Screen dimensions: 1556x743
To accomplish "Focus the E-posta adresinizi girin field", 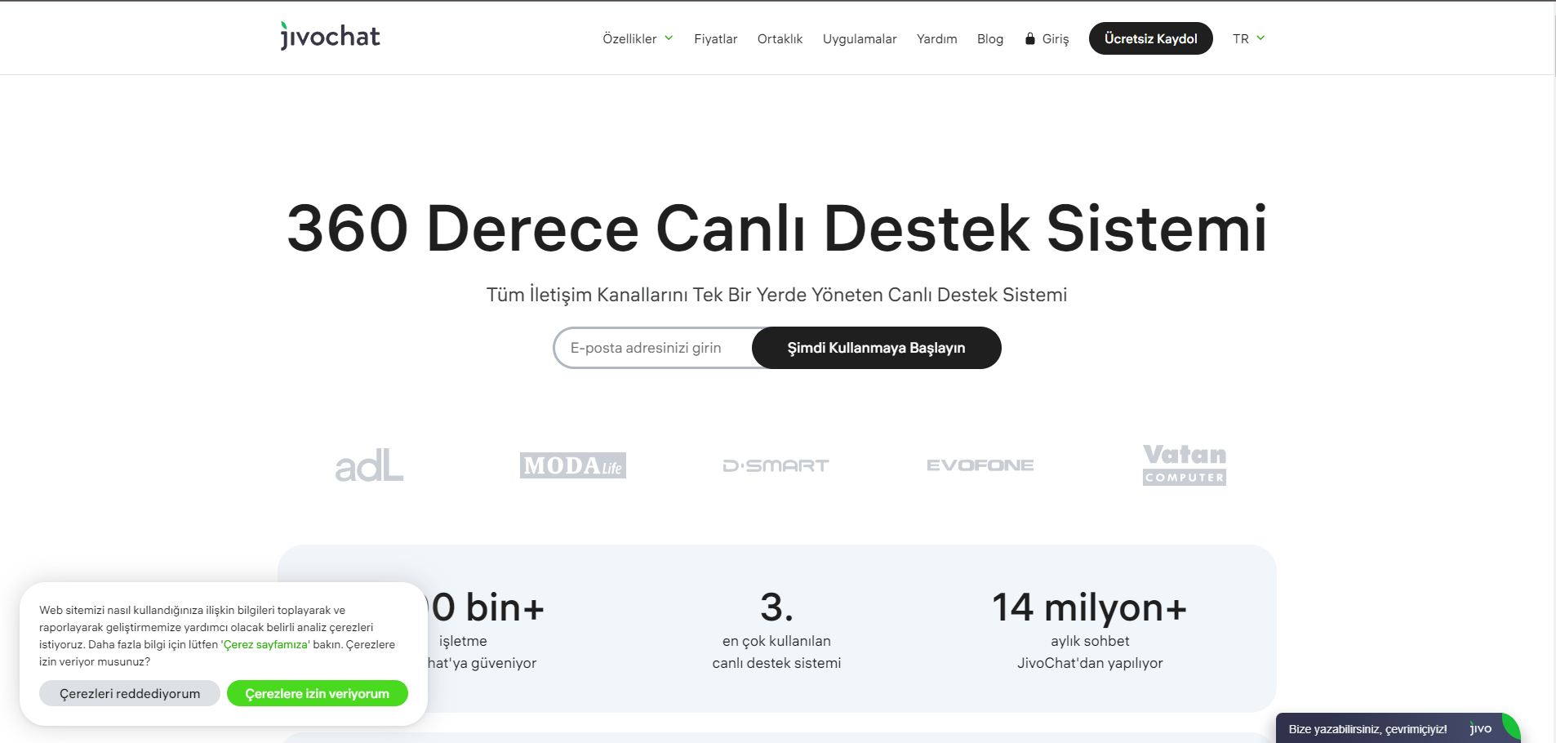I will (x=653, y=348).
